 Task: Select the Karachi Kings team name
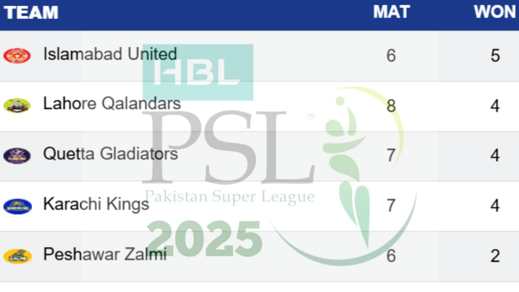pyautogui.click(x=96, y=204)
